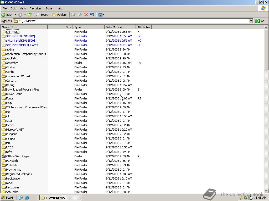This screenshot has width=269, height=201.
Task: Select the Microsoft.NET folder icon
Action: coord(4,129)
